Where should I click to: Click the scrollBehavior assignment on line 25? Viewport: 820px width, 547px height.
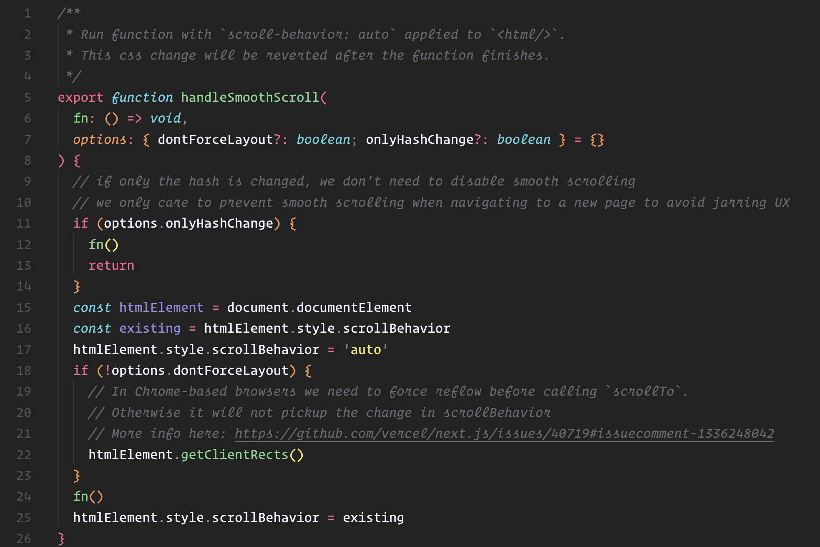pyautogui.click(x=265, y=517)
